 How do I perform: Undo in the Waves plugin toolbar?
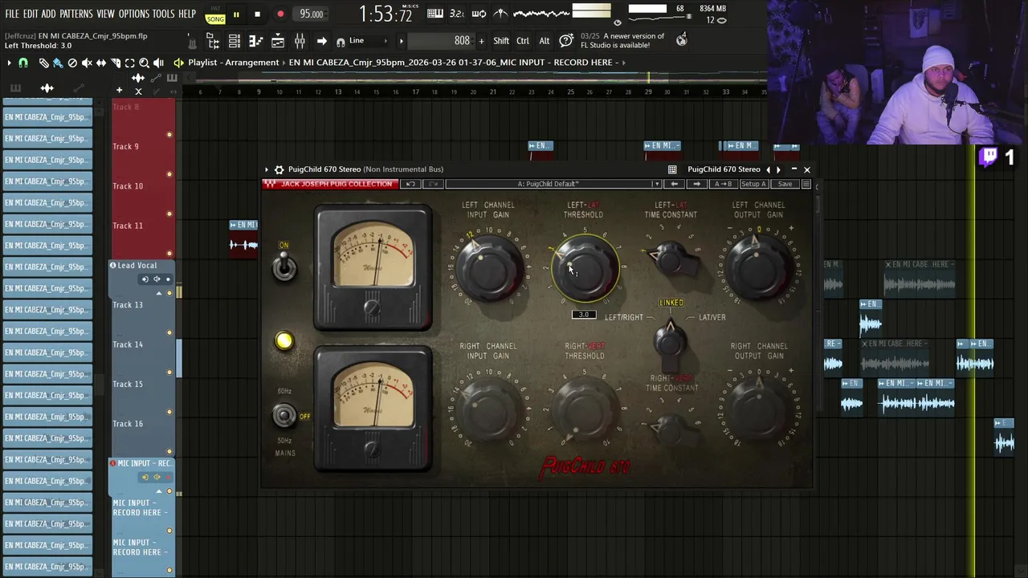(x=410, y=184)
